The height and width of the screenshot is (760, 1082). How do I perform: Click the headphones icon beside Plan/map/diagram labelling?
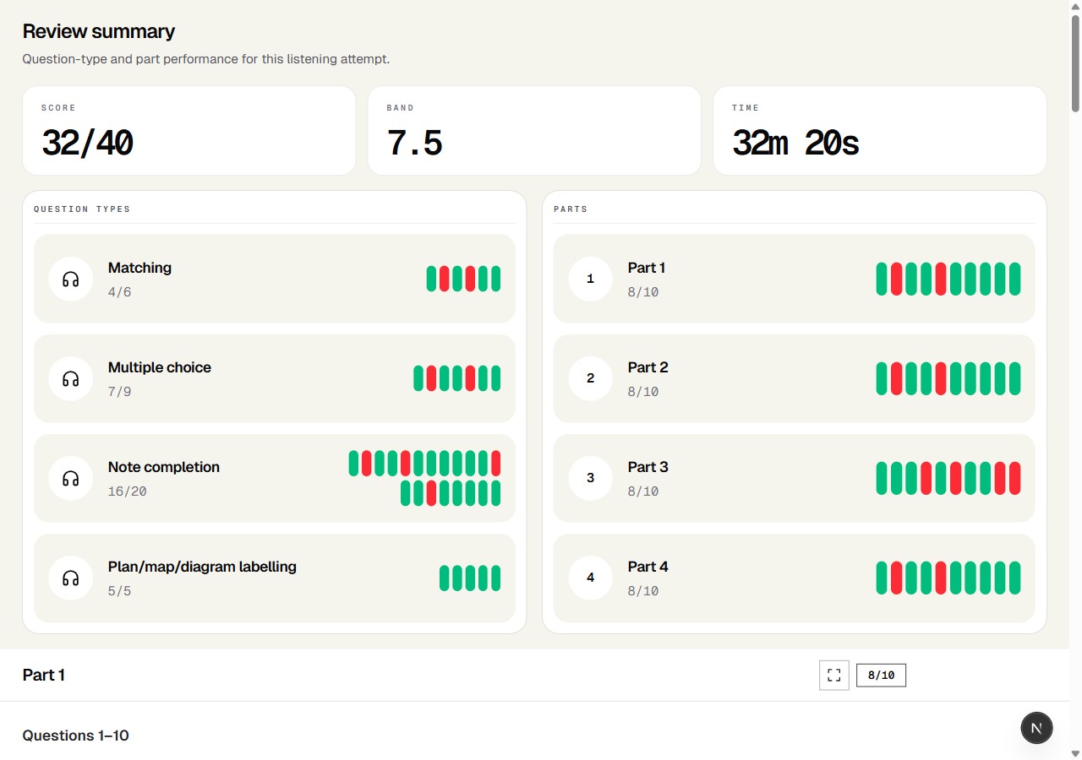pos(71,578)
